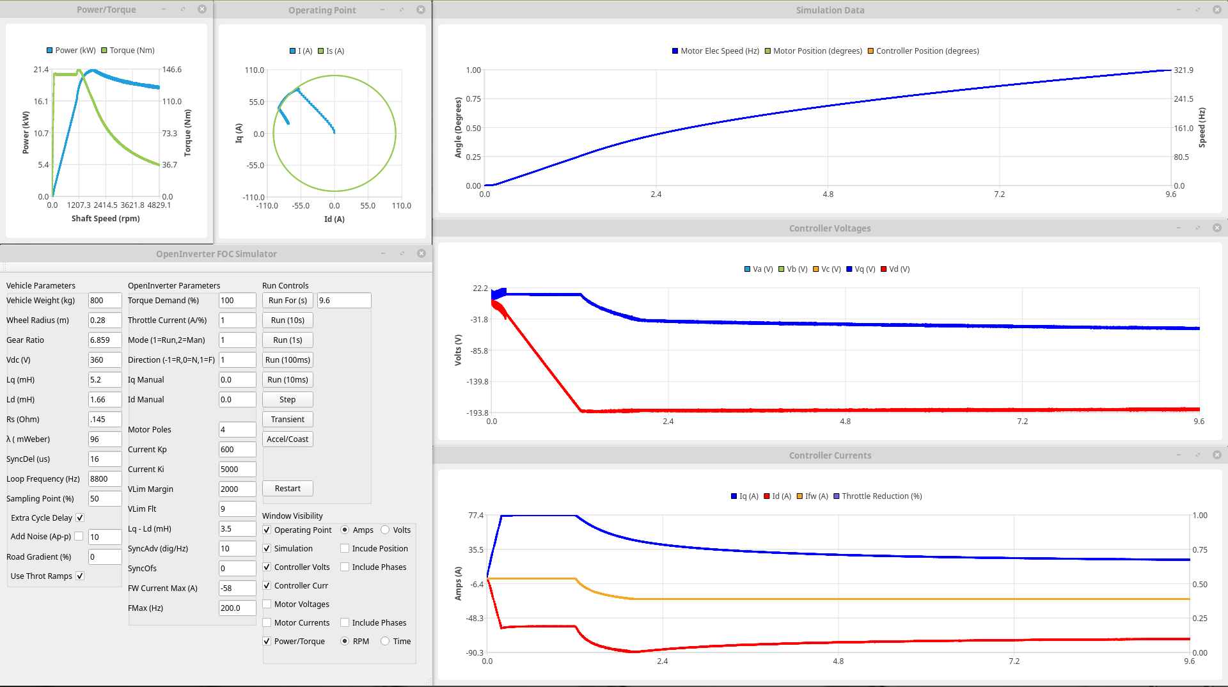1228x687 pixels.
Task: Disable the Extra Cycle Delay checkbox
Action: (80, 517)
